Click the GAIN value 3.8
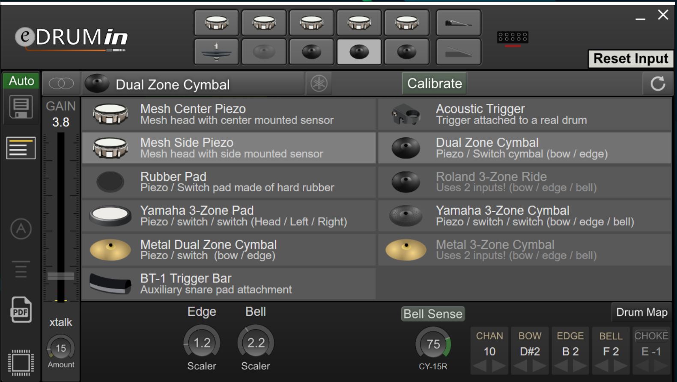Screen dimensions: 677x382 coord(61,122)
